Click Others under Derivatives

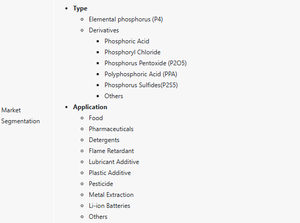pyautogui.click(x=113, y=96)
